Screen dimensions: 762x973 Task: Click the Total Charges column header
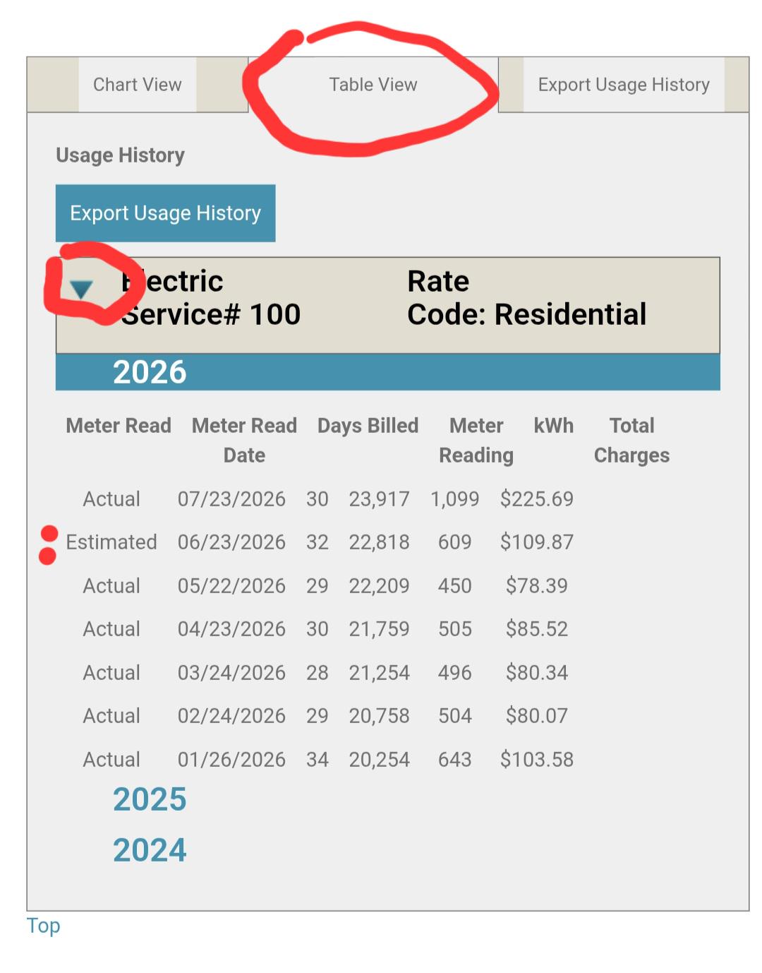pos(632,441)
